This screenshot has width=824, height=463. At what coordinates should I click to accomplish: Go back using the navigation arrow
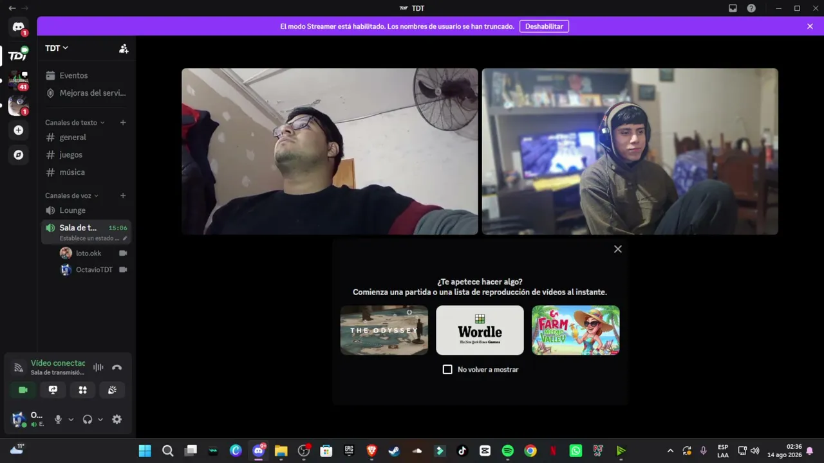(x=12, y=8)
